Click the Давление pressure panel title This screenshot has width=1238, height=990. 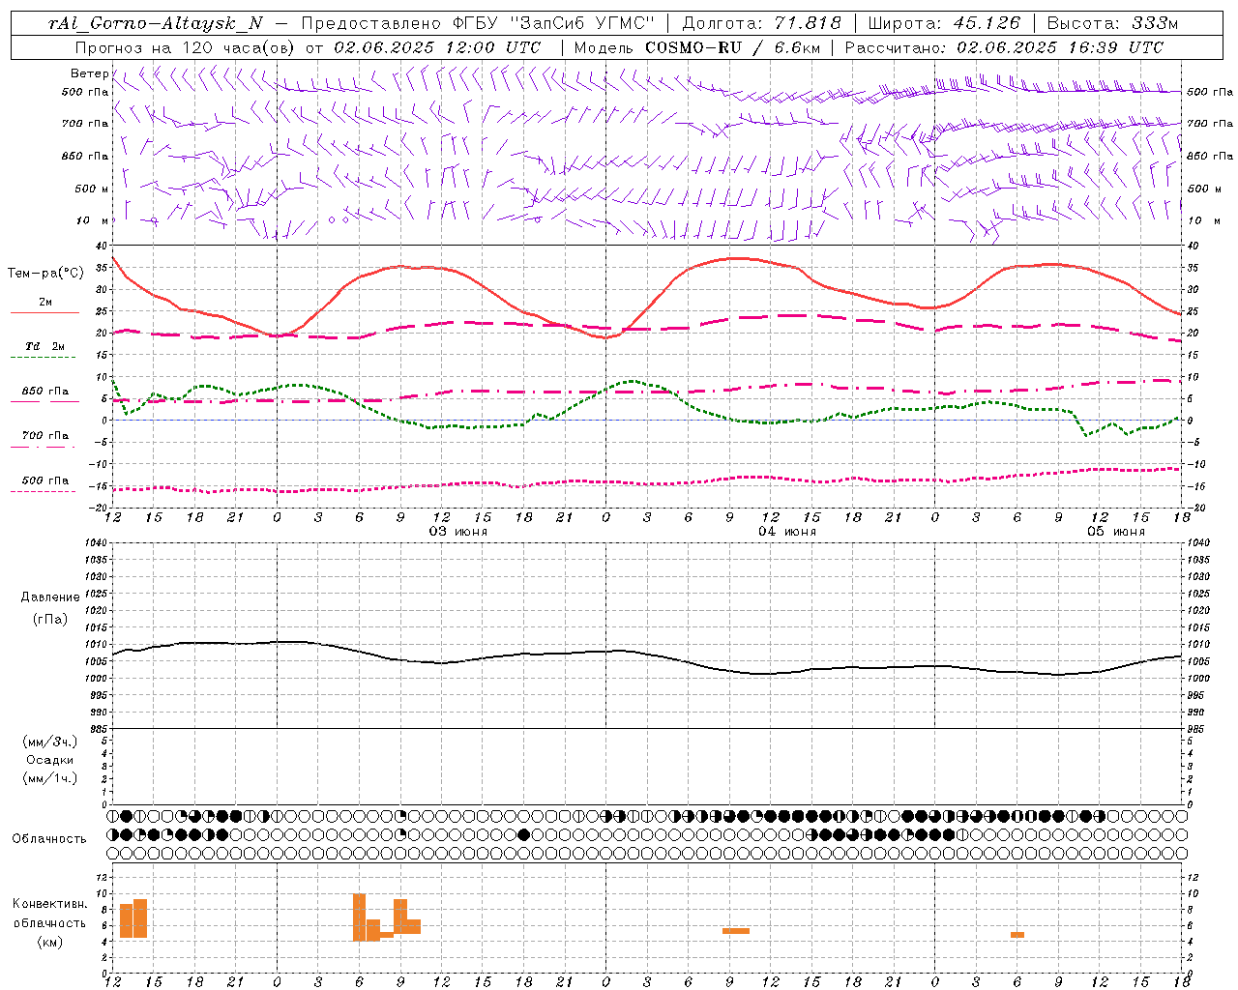pos(50,597)
